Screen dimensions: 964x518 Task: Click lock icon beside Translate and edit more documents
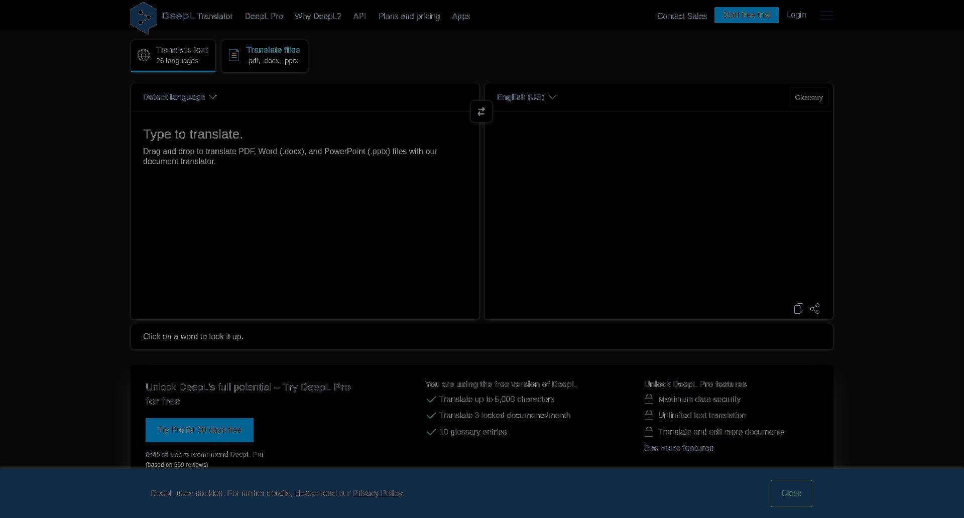(649, 432)
